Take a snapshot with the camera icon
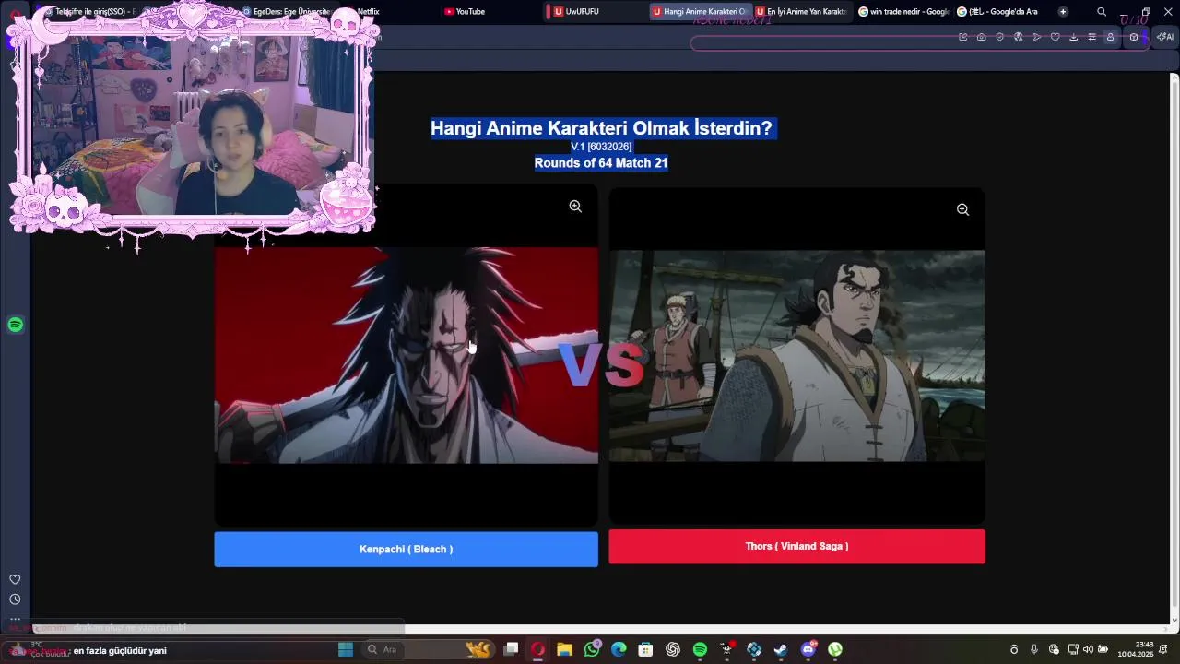The image size is (1180, 664). (x=982, y=37)
